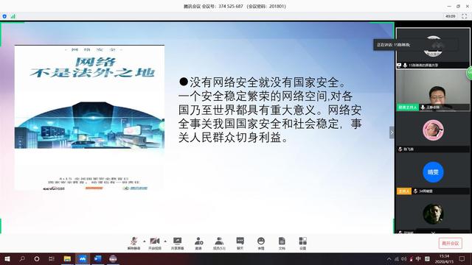Toggle fullscreen mode icon at top right
Image resolution: width=472 pixels, height=265 pixels.
point(464,16)
